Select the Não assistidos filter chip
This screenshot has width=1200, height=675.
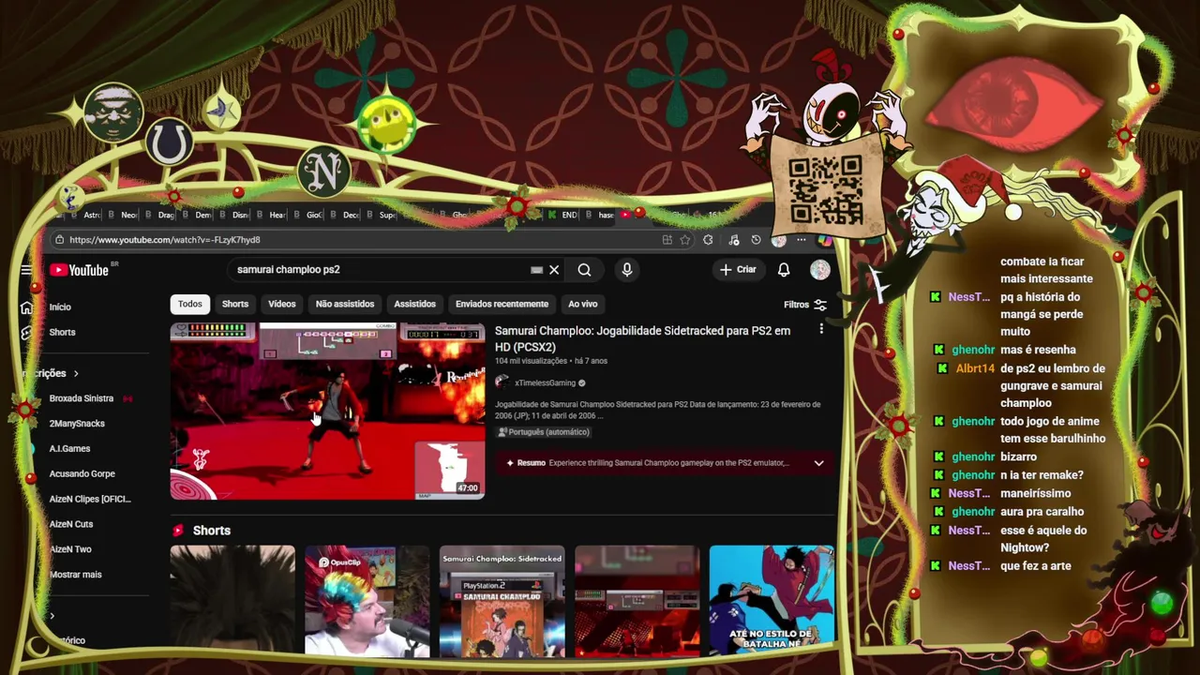click(x=345, y=304)
